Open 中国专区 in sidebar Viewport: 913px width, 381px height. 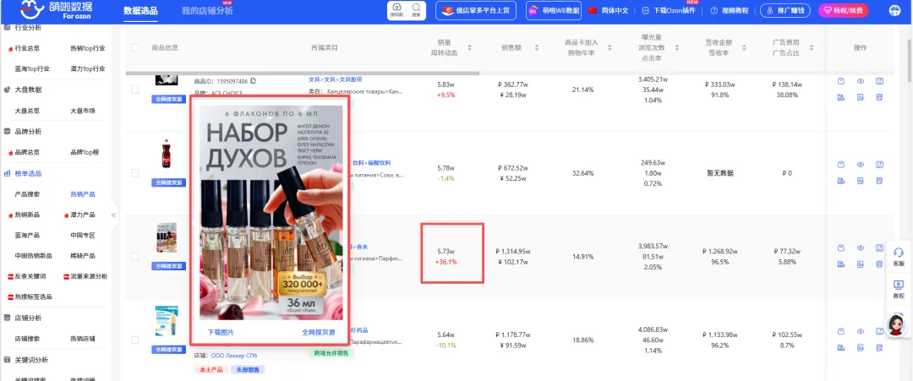[x=82, y=236]
